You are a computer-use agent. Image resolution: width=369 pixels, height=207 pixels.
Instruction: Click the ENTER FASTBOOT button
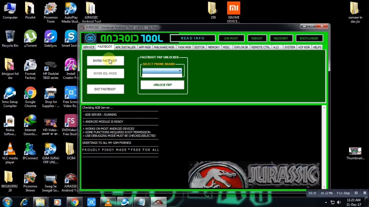[105, 61]
